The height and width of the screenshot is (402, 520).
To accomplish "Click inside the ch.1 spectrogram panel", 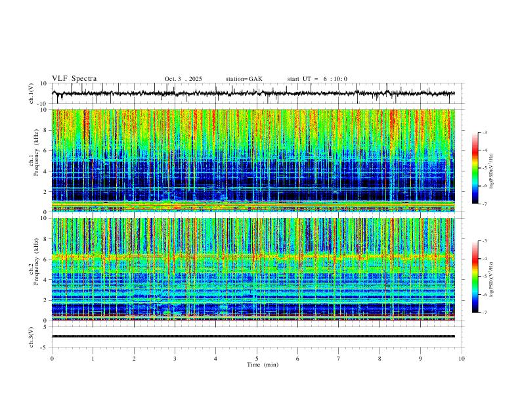I will (x=253, y=160).
